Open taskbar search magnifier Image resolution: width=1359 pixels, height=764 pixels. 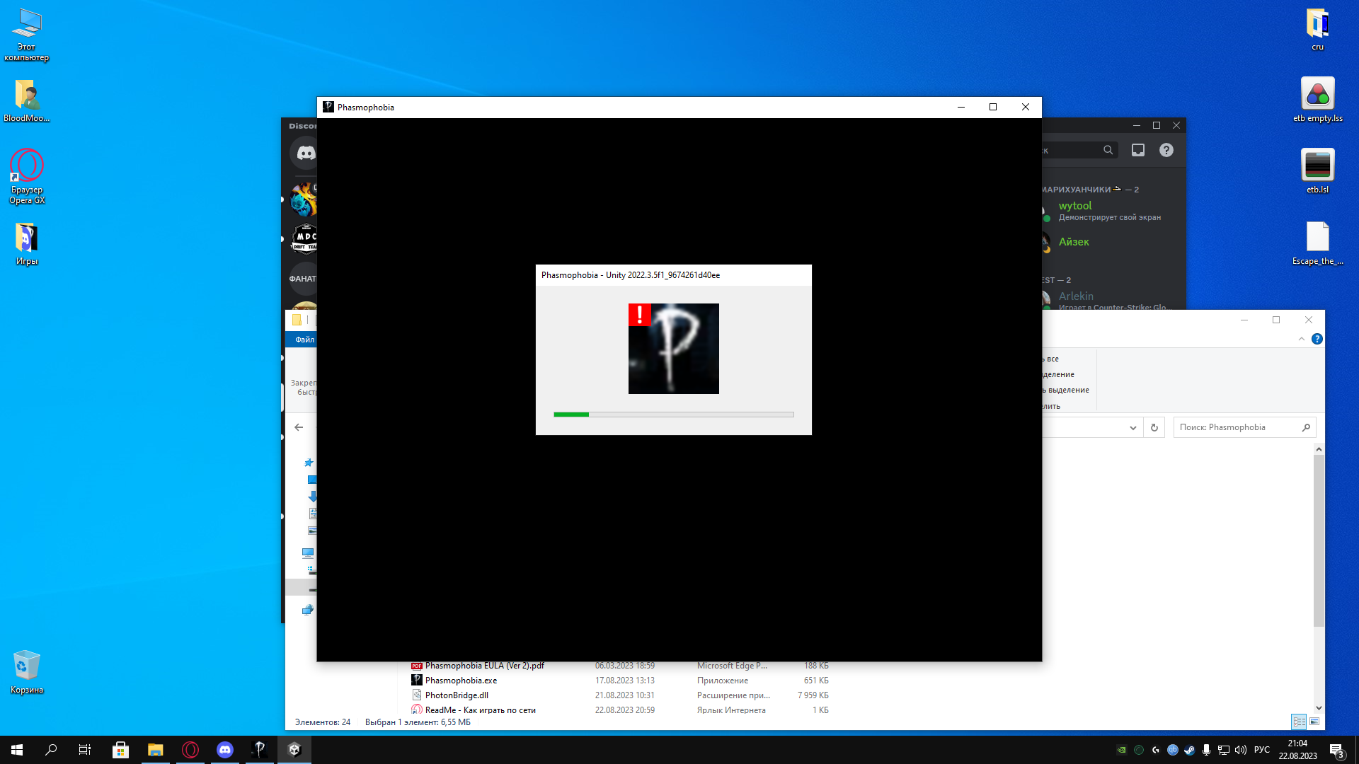(51, 750)
